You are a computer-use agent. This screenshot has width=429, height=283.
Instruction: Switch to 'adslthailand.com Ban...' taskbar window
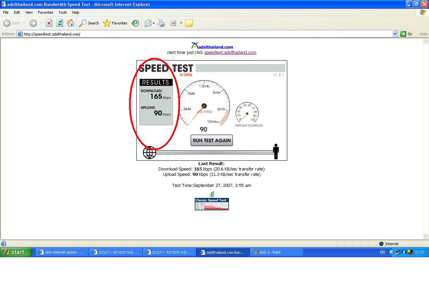223,252
